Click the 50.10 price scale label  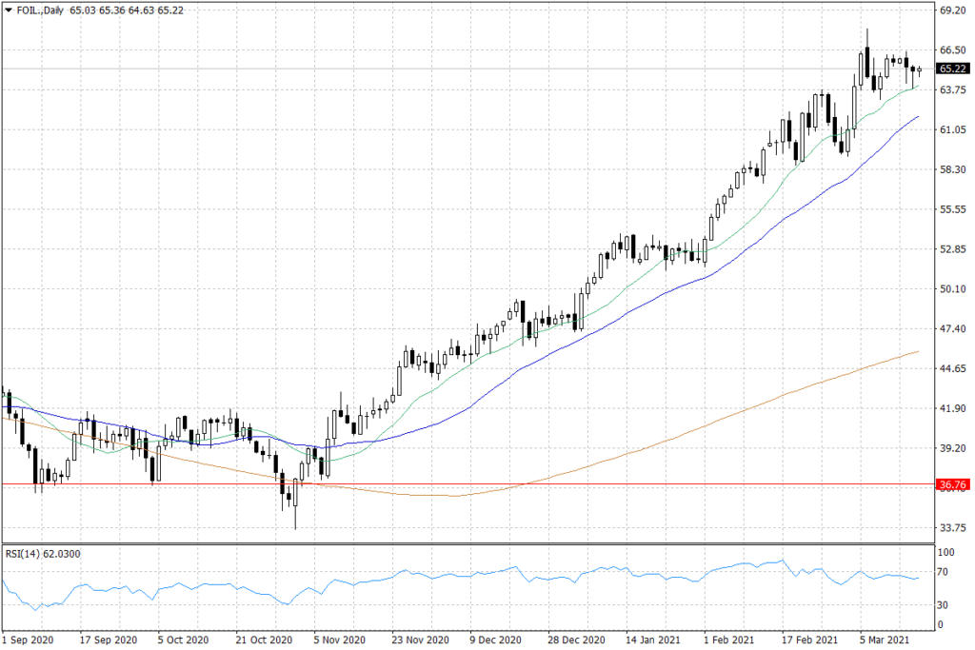pos(951,289)
